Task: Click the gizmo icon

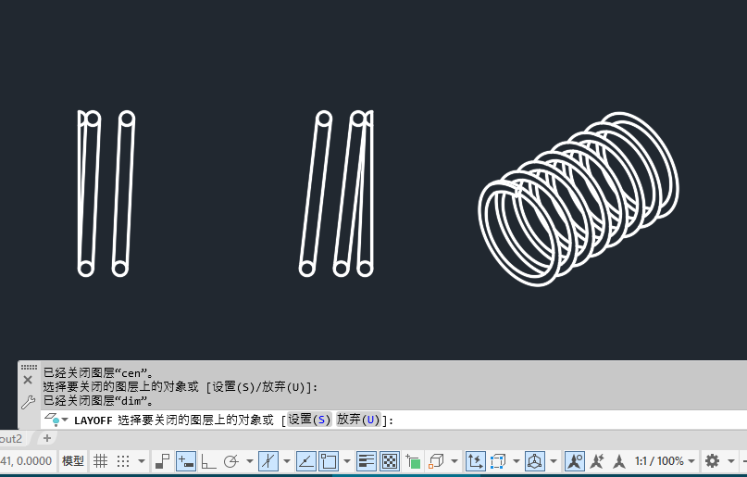Action: pos(534,461)
